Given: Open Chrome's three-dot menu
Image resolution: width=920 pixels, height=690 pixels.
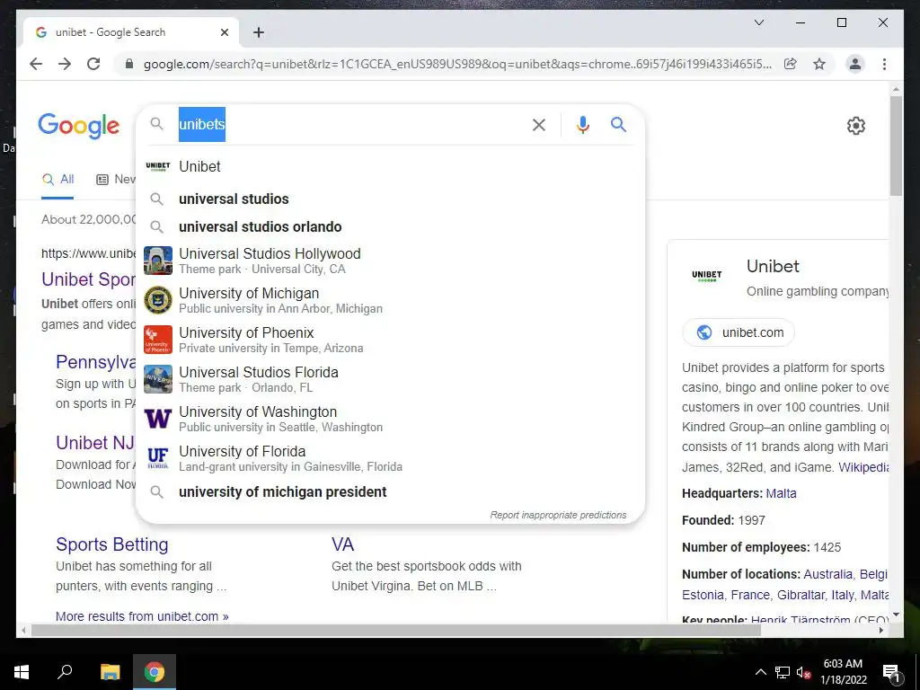Looking at the screenshot, I should pyautogui.click(x=884, y=64).
